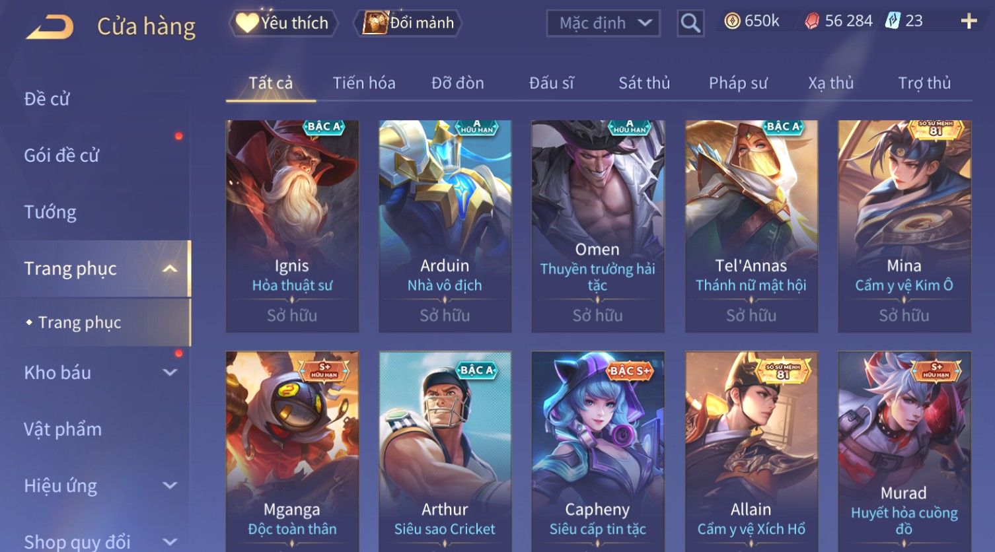Tap the plus icon to add currency

click(x=969, y=22)
